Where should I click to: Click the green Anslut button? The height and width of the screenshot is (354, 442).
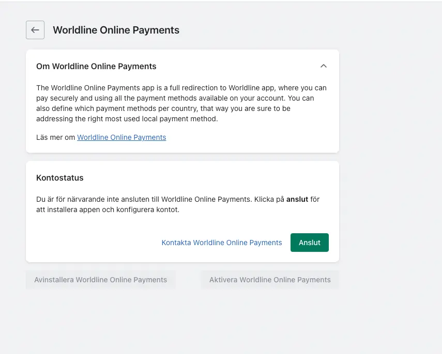[x=310, y=243]
